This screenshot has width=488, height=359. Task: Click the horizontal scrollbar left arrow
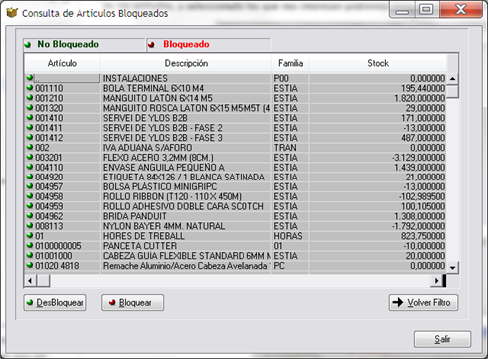click(x=30, y=281)
